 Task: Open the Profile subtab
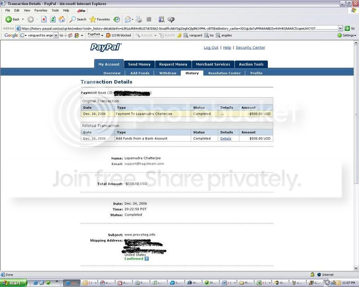[256, 73]
